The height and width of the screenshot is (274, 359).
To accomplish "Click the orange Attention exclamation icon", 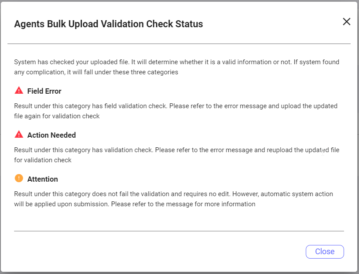I will point(19,178).
